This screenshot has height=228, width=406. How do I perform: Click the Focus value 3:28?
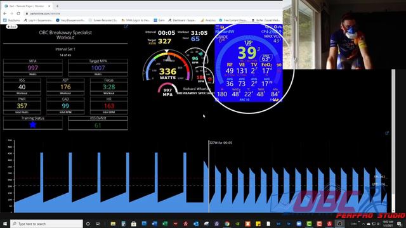(108, 87)
